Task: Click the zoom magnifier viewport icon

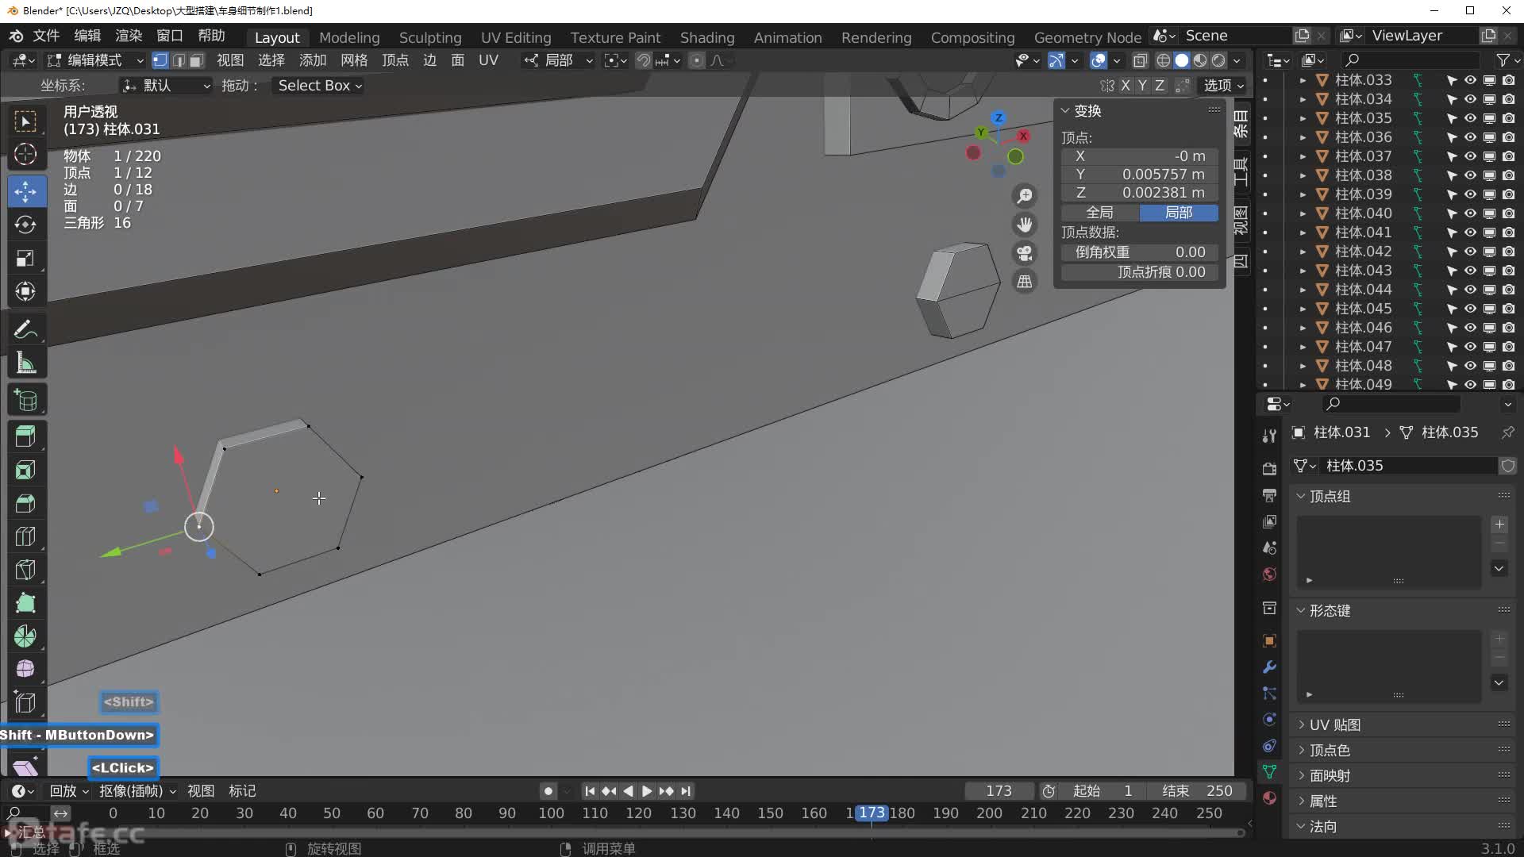Action: click(x=1025, y=196)
